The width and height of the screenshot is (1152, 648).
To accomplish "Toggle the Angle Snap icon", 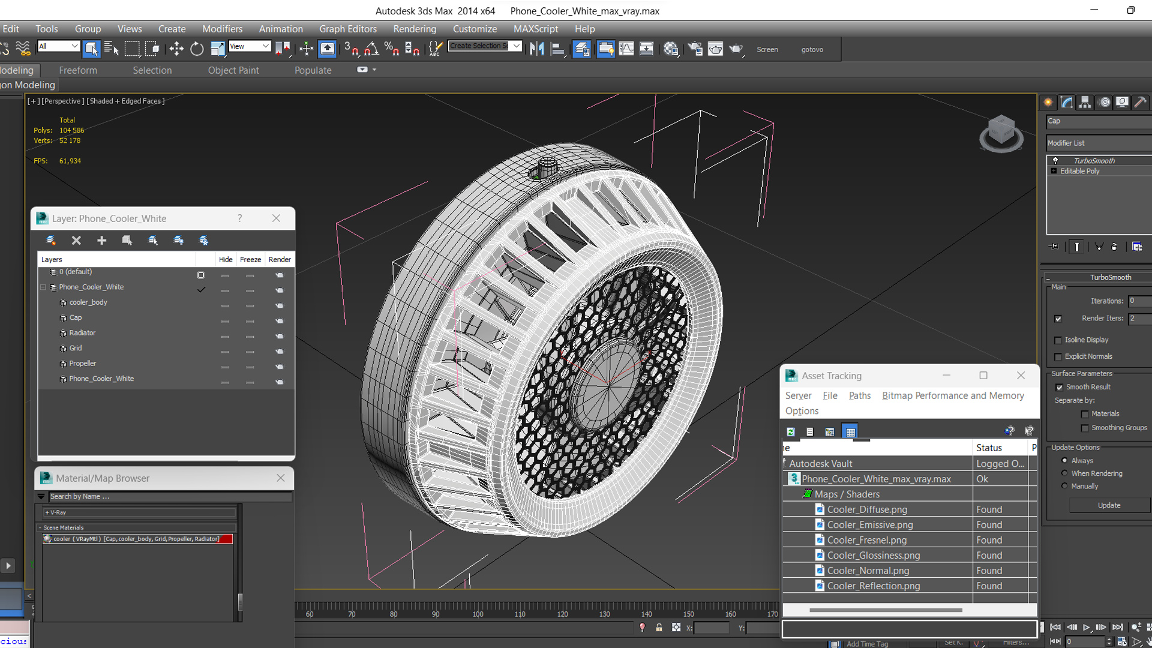I will coord(371,49).
